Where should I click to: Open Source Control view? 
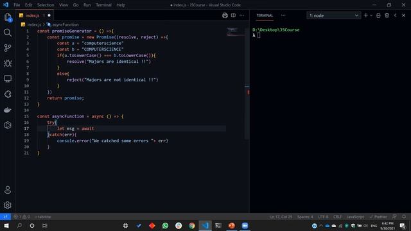point(8,48)
